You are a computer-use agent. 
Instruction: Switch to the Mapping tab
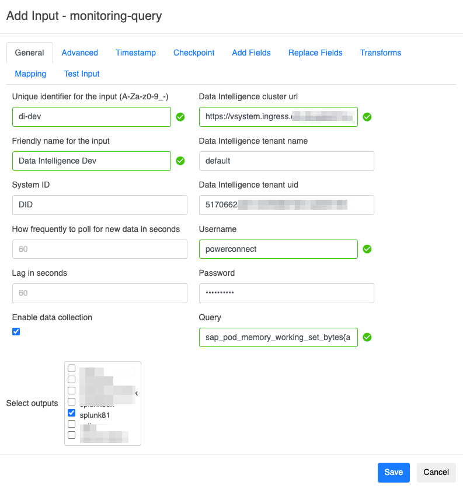30,74
